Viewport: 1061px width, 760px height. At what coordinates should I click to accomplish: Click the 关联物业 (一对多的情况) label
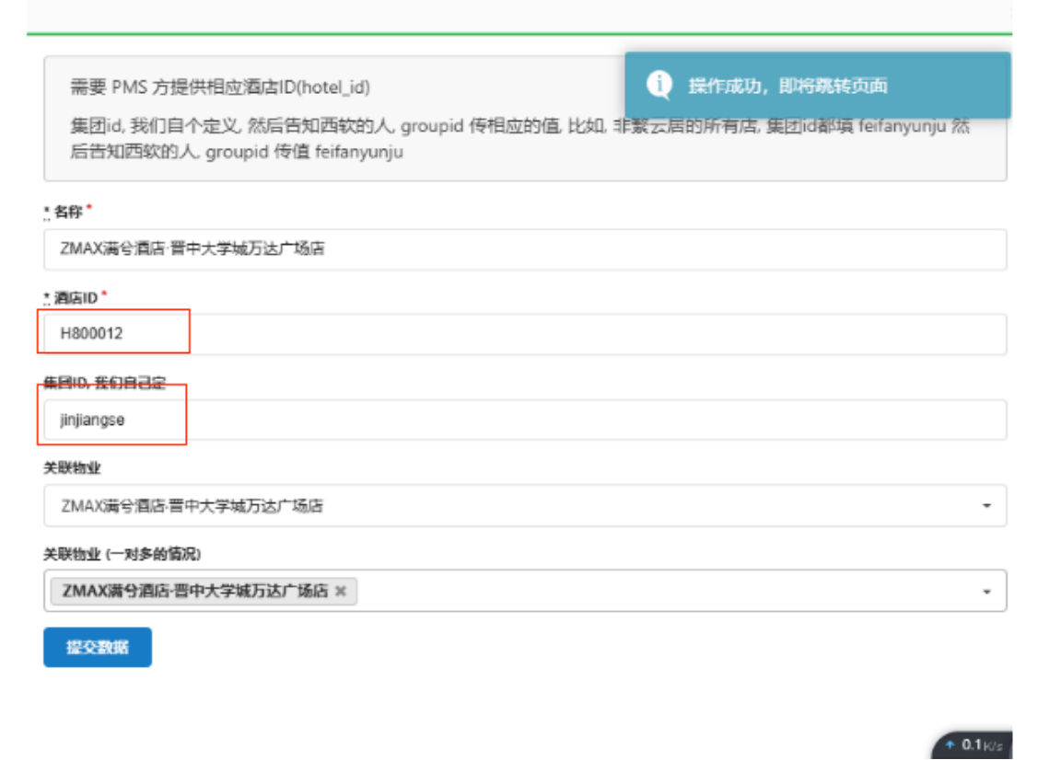(x=122, y=554)
